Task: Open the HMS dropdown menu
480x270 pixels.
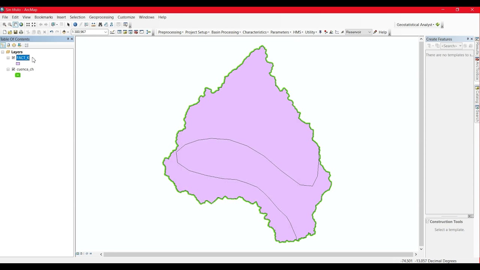Action: (298, 32)
